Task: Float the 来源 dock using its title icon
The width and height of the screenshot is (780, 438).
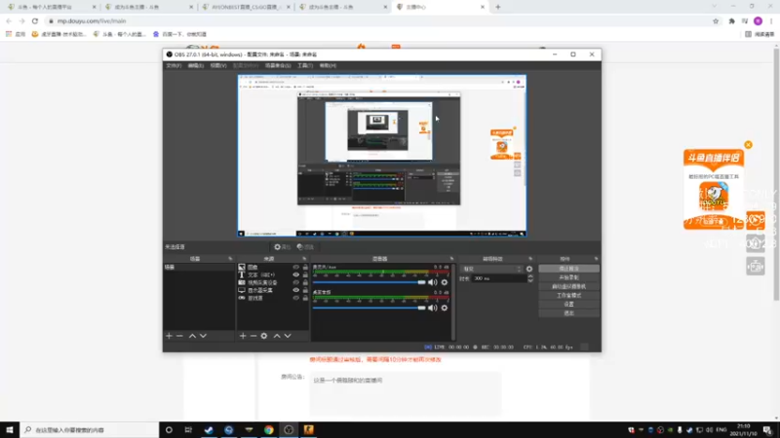Action: coord(304,259)
